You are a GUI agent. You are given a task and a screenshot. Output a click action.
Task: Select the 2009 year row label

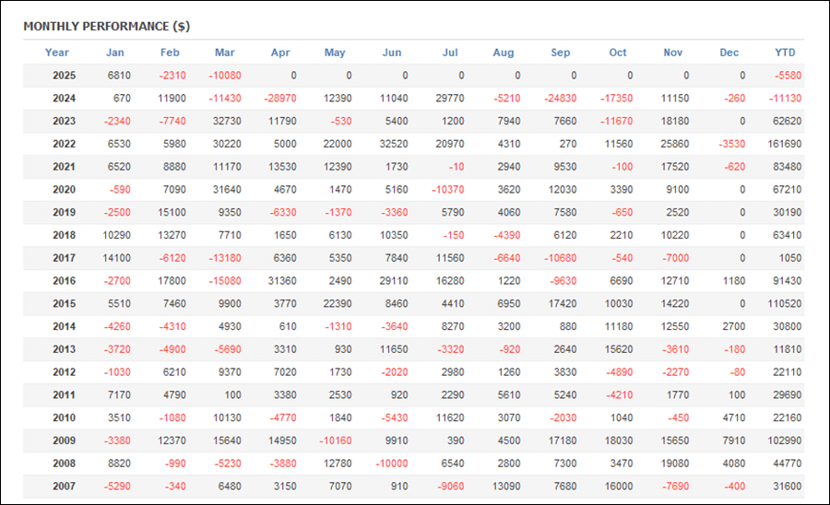click(64, 440)
